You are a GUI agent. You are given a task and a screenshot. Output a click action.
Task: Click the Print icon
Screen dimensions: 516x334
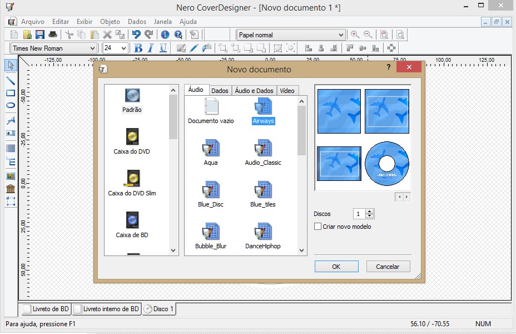53,35
